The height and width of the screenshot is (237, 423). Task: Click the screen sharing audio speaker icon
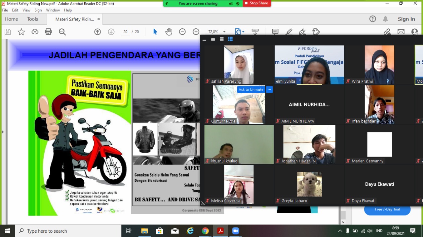pos(231,3)
